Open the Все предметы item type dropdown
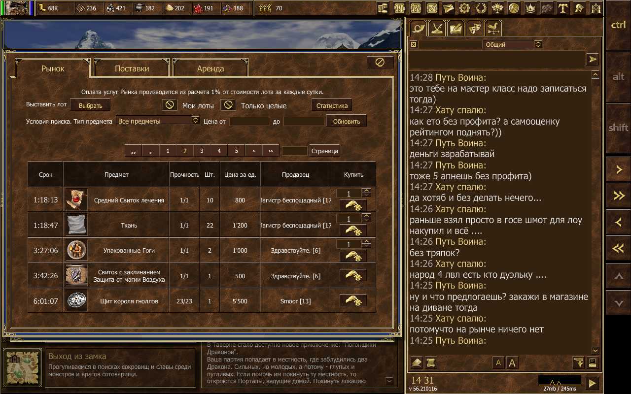 (x=157, y=120)
